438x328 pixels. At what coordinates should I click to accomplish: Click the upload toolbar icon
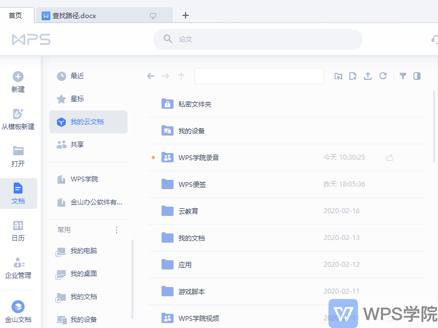[368, 76]
